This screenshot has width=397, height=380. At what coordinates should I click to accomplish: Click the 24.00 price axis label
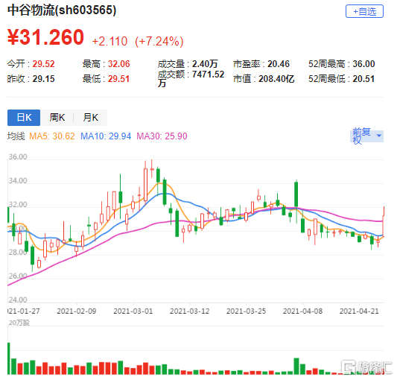pos(18,300)
